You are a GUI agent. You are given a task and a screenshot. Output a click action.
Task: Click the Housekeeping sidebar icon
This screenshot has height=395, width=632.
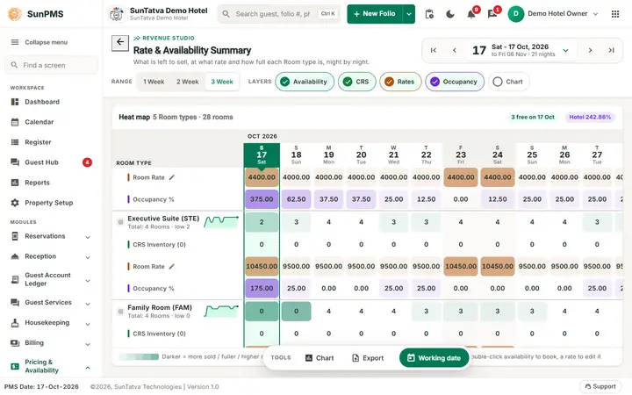pos(15,323)
